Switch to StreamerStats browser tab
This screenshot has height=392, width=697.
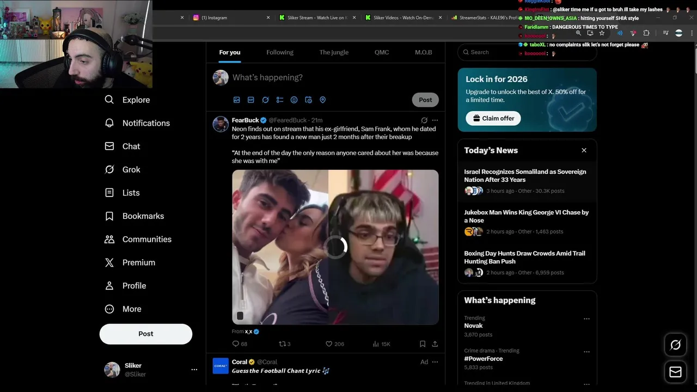[x=485, y=17]
